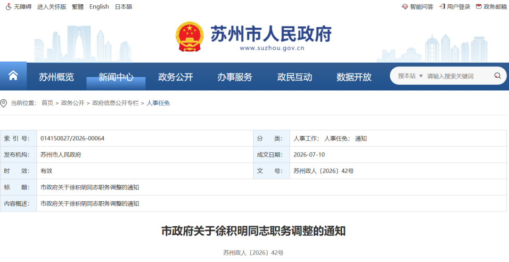Open the 数据开放 menu item
The image size is (509, 262).
coord(354,77)
